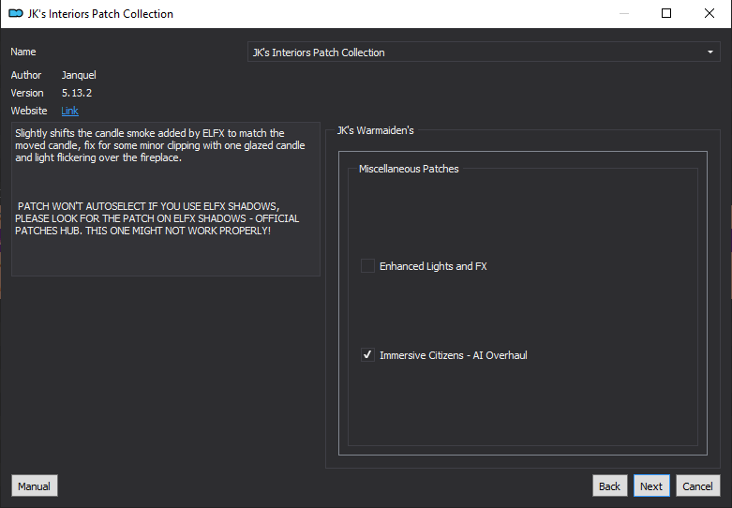Select the Immersive Citizens - AI Overhaul label
This screenshot has width=732, height=508.
[454, 355]
